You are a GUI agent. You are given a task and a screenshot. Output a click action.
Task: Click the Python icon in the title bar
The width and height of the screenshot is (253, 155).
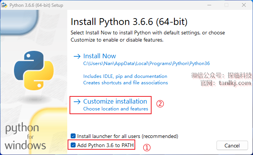pos(6,5)
